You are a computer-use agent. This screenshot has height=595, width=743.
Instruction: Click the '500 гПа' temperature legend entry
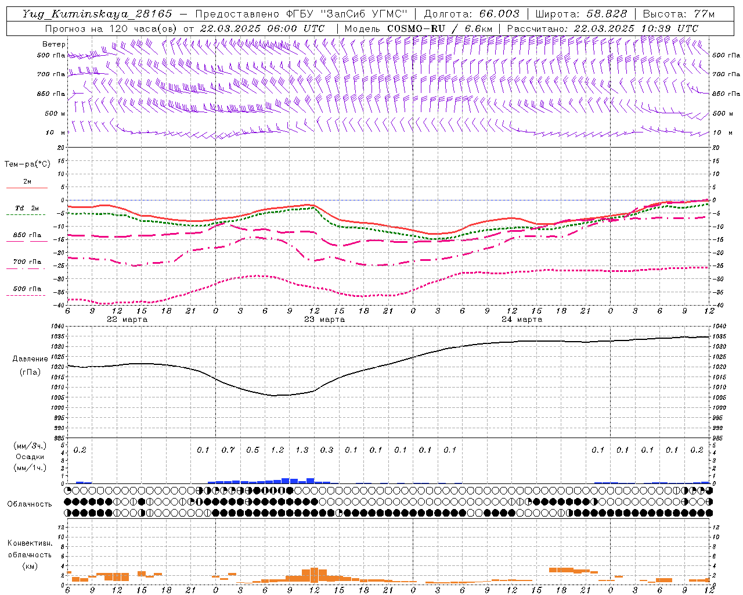pos(27,288)
